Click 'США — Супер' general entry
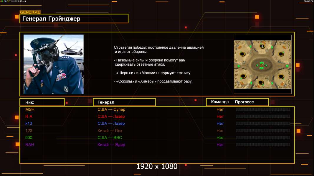The image size is (314, 176). click(111, 109)
